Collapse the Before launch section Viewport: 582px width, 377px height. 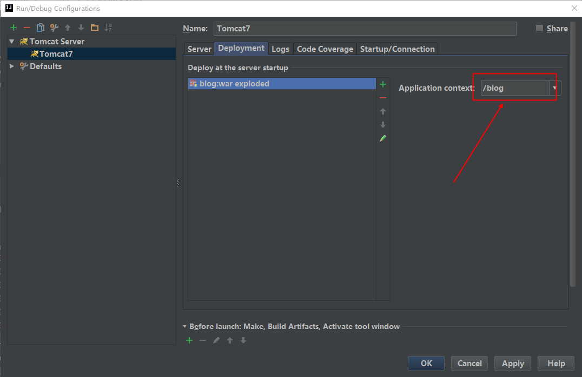[185, 326]
